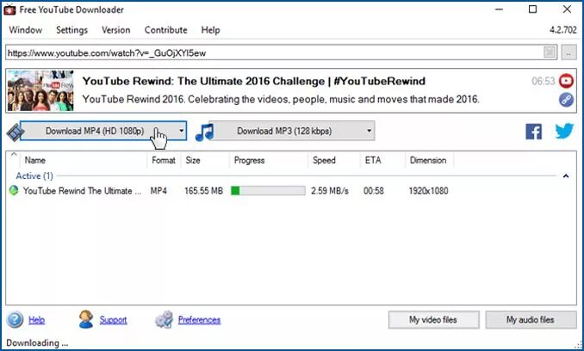The height and width of the screenshot is (351, 584).
Task: Click the music note icon next to Download MP3
Action: click(204, 132)
